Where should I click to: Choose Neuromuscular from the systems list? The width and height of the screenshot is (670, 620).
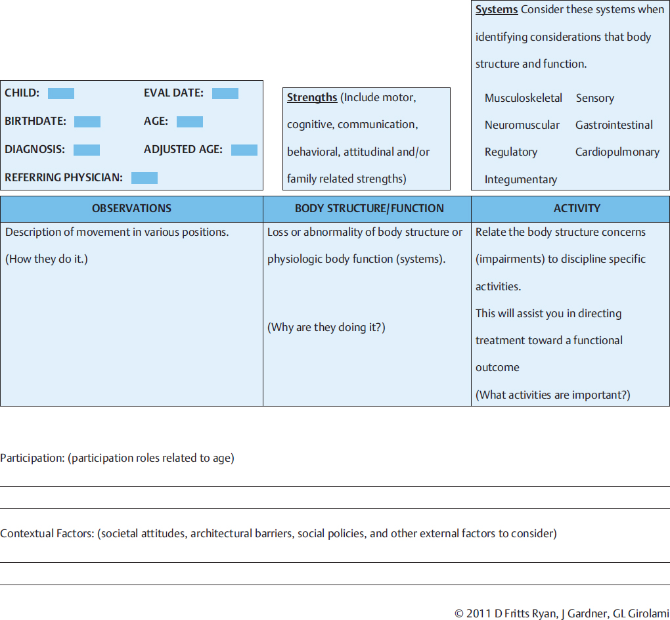pyautogui.click(x=522, y=125)
